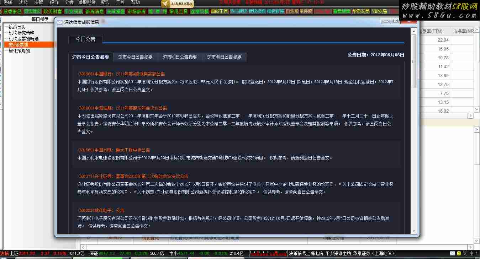Click the 指标排序 toolbar button
Screen dimensions: 480x259
coord(276,11)
